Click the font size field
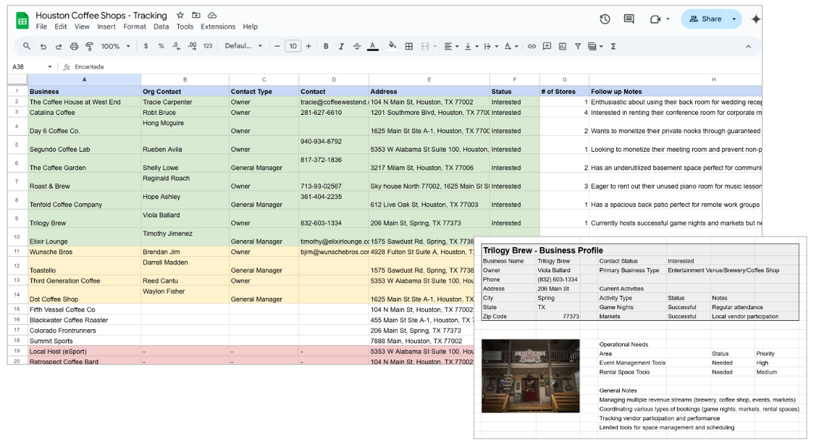Image resolution: width=814 pixels, height=444 pixels. point(293,46)
